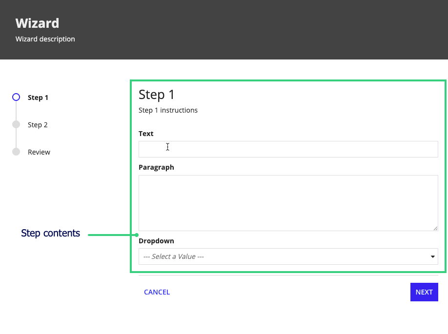Click the large Step 1 heading

point(156,95)
